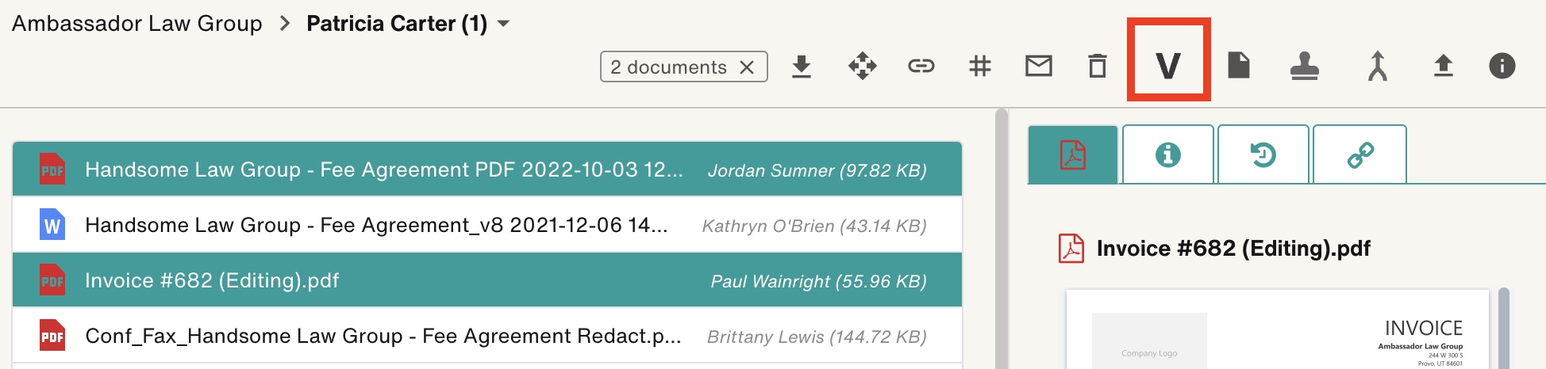Select Invoice #682 (Editing).pdf row

(487, 280)
